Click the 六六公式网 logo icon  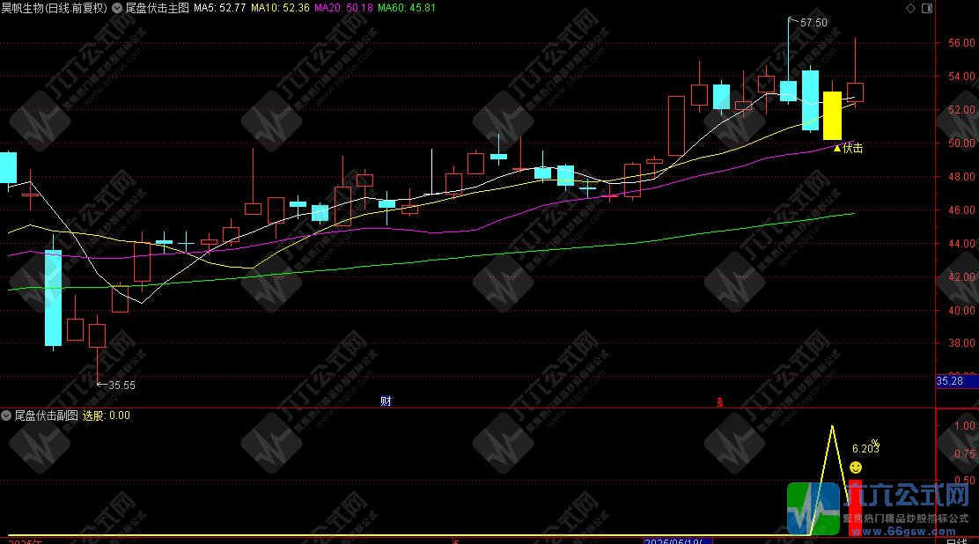click(x=813, y=508)
